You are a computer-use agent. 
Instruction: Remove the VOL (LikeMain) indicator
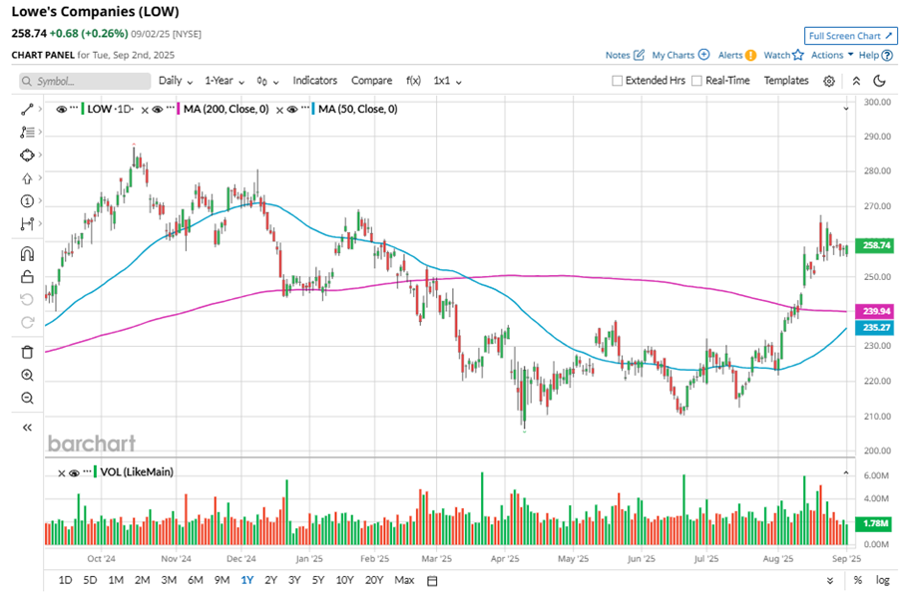62,472
